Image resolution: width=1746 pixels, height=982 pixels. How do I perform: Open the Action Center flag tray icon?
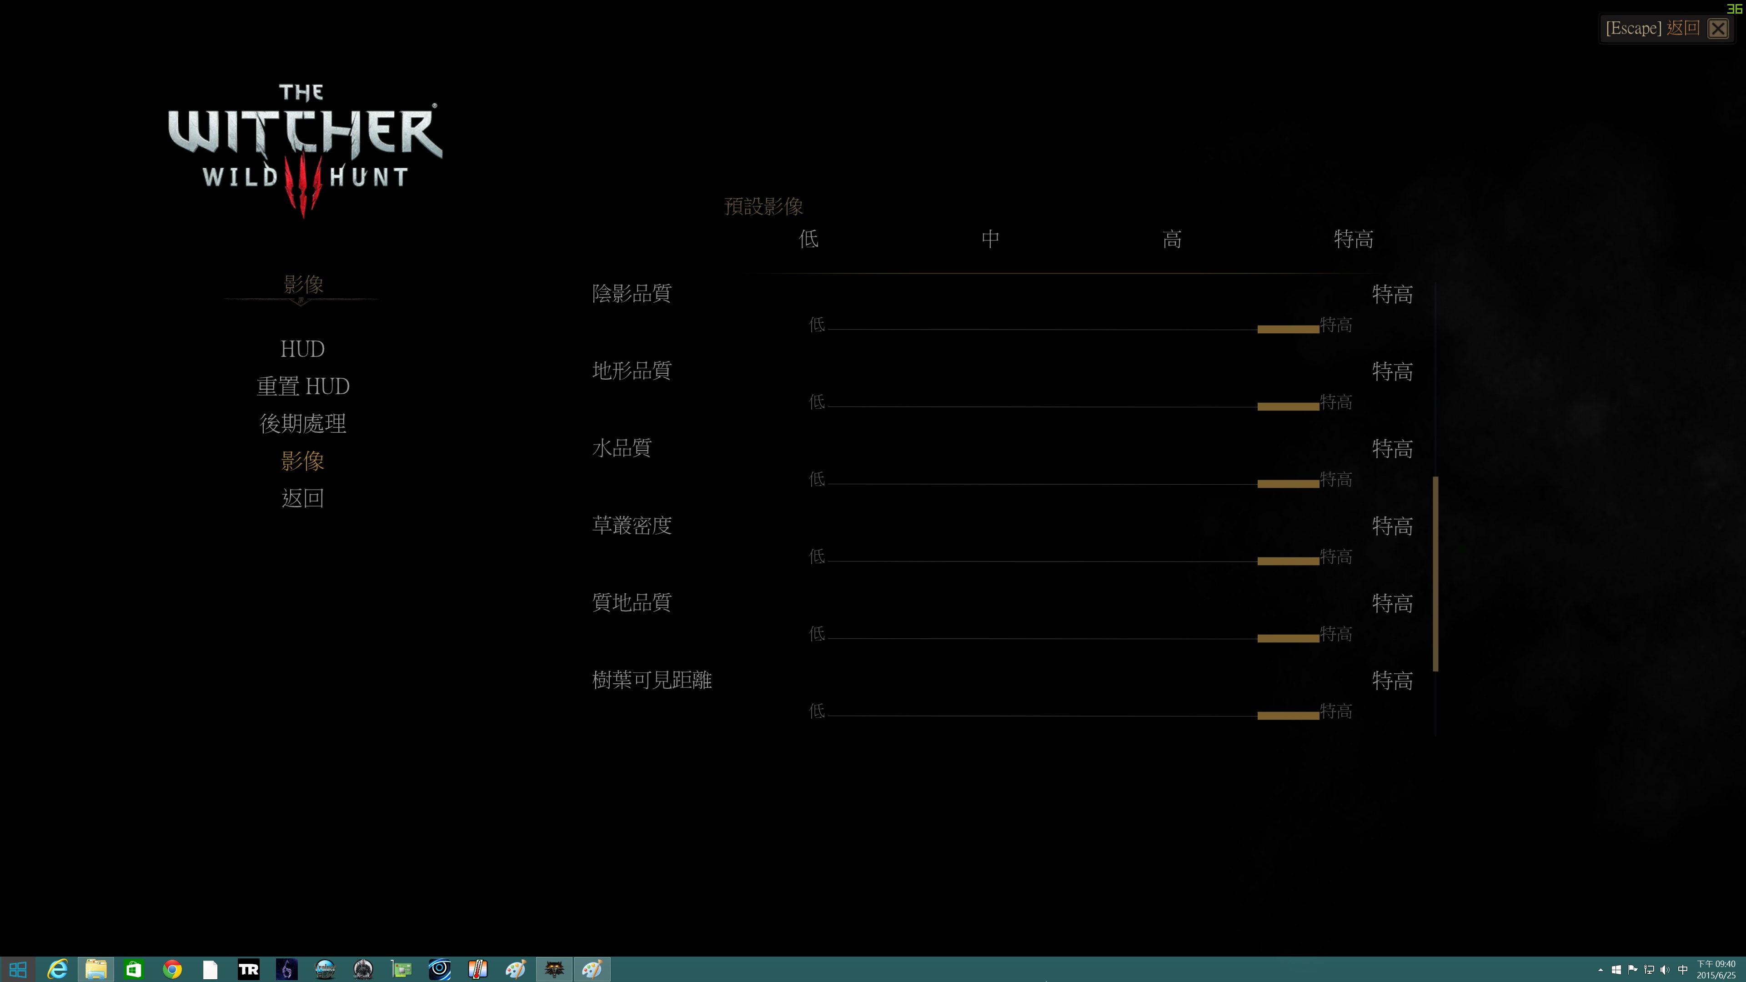(1633, 970)
